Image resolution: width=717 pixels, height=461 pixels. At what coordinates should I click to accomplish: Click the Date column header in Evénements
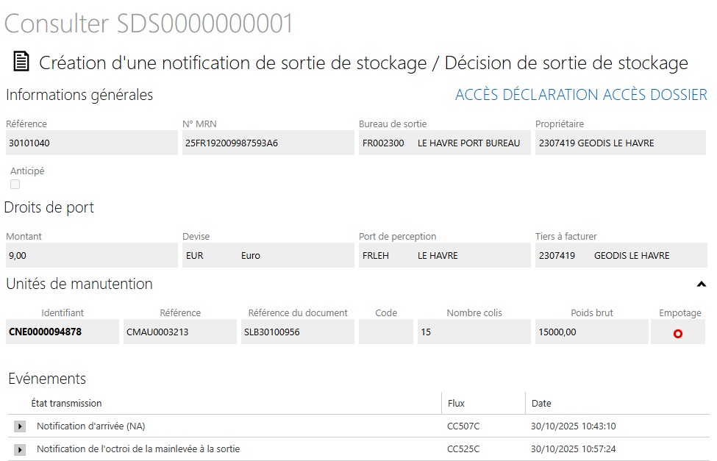[541, 403]
